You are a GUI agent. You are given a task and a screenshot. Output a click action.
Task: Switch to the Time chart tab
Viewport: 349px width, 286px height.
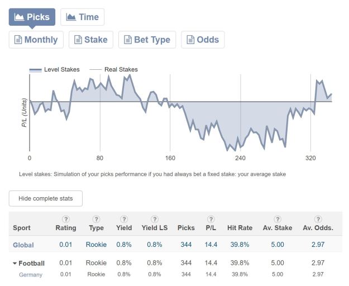pyautogui.click(x=82, y=17)
